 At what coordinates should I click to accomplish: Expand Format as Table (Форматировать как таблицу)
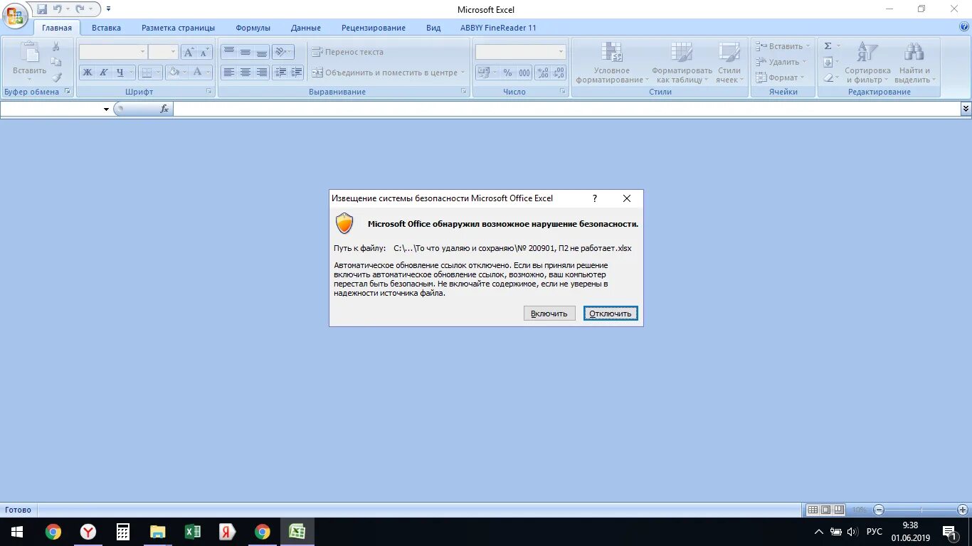682,63
